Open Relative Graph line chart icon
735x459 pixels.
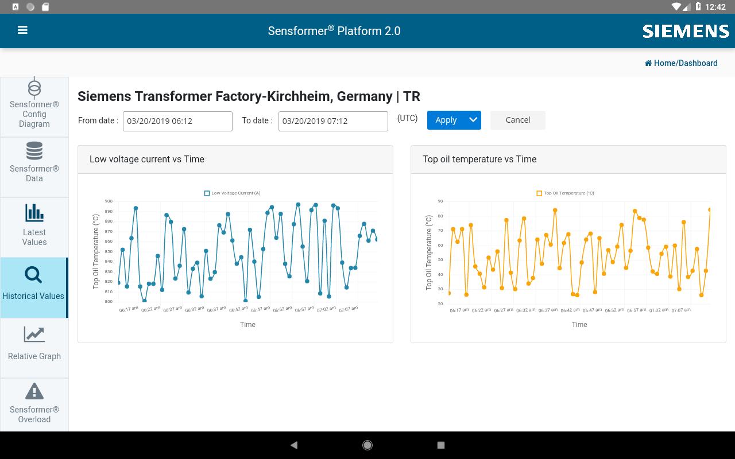pyautogui.click(x=34, y=334)
